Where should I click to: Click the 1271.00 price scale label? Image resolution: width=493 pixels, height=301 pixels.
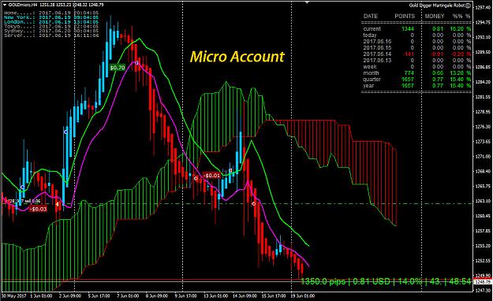(x=483, y=156)
